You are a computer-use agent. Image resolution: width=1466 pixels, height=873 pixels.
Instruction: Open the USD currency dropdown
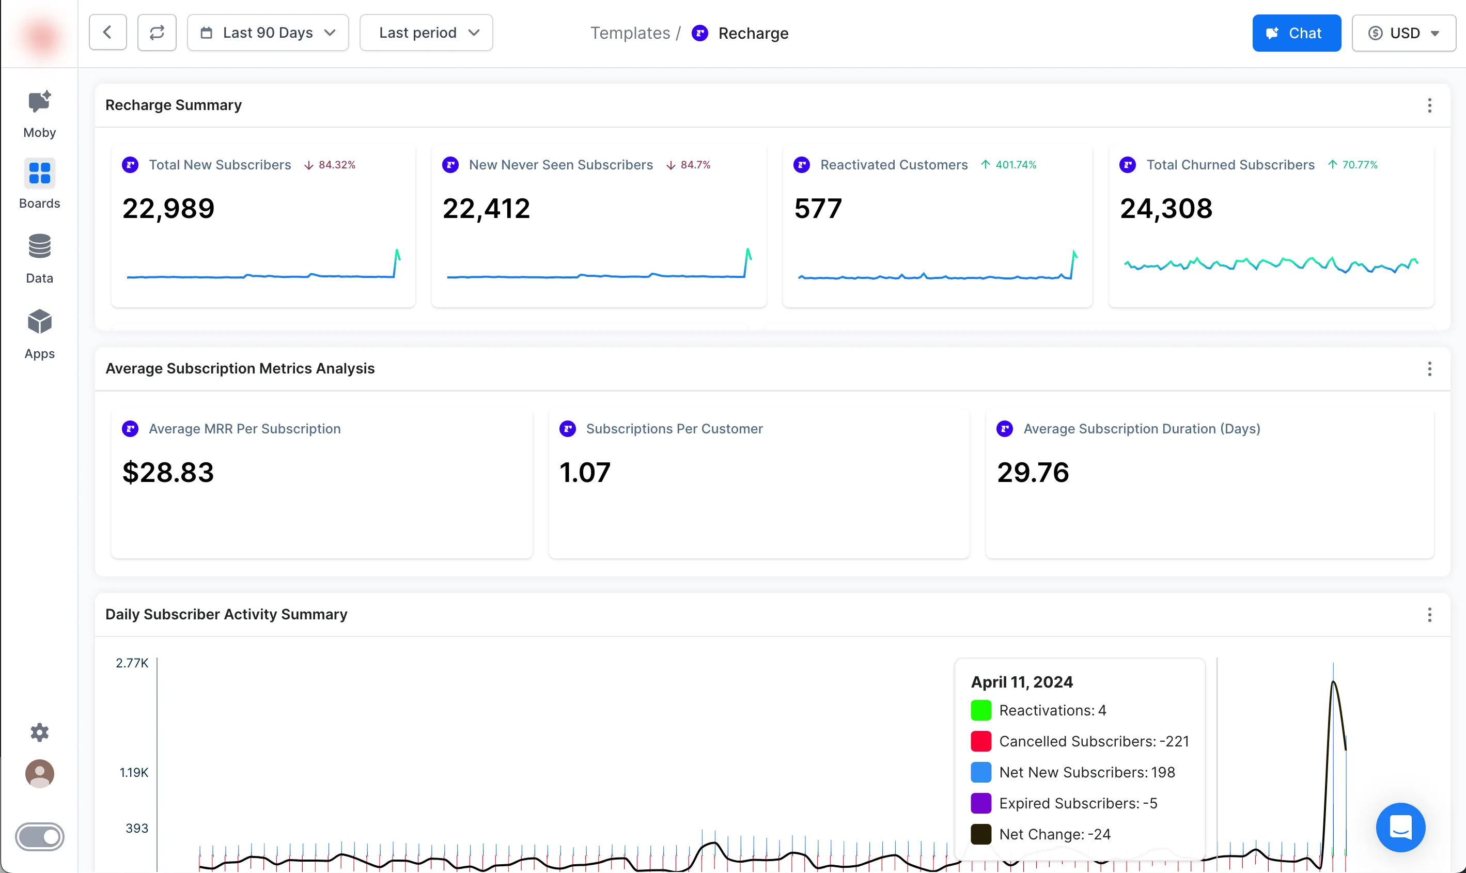1403,33
